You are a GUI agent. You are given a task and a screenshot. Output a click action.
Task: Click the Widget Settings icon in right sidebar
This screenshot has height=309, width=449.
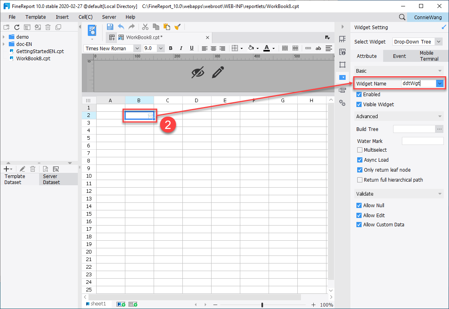click(x=342, y=77)
